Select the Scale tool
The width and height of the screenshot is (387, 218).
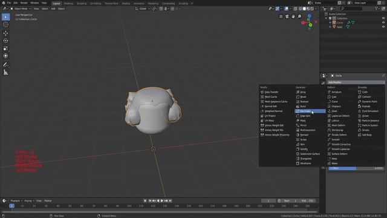5,48
